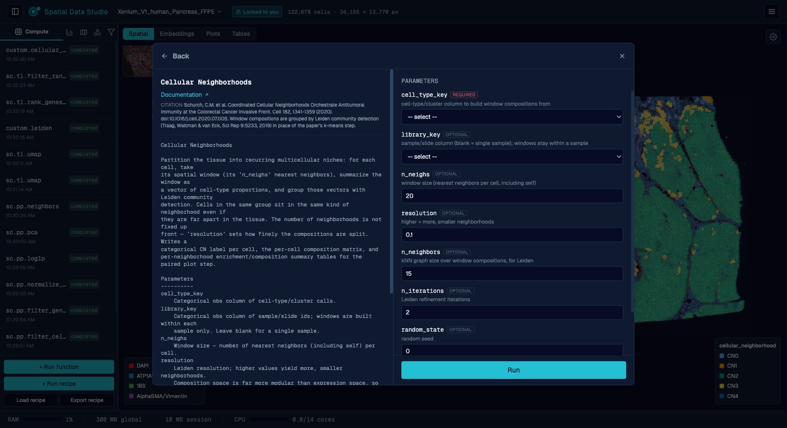Click the DAPI channel color swatch

131,366
